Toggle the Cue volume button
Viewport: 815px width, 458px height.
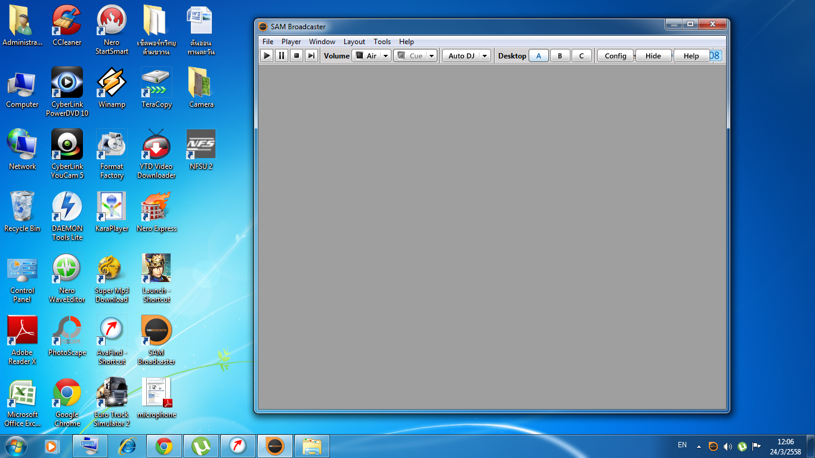pyautogui.click(x=410, y=55)
